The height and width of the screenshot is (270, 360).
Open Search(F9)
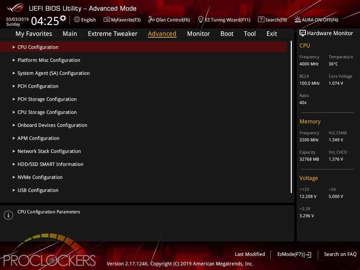(276, 20)
